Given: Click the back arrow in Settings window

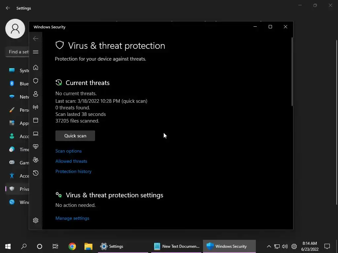Looking at the screenshot, I should coord(8,8).
